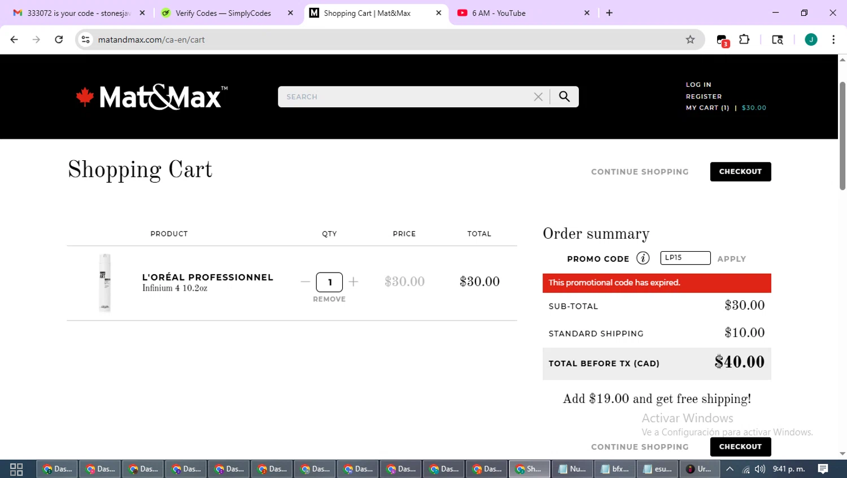Increase quantity with the plus button
This screenshot has height=478, width=847.
click(x=353, y=282)
